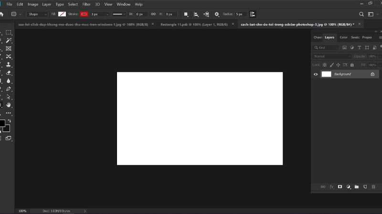Screen dimensions: 382x214
Task: Select the Magic Wand tool
Action: (x=9, y=40)
